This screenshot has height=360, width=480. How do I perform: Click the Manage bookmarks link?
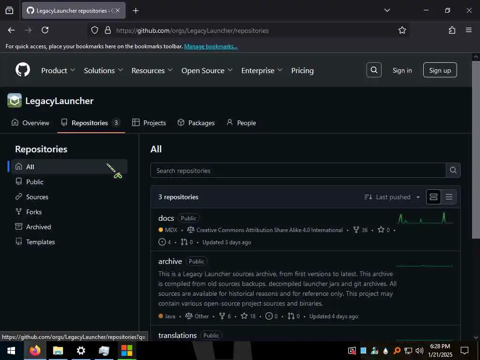coord(210,46)
